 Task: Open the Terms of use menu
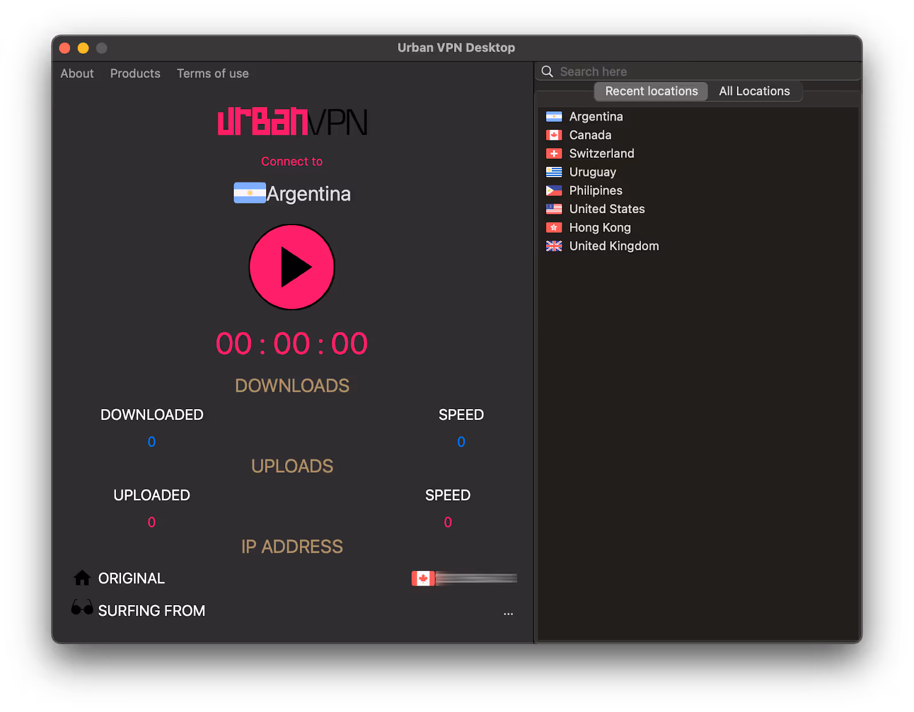(213, 74)
